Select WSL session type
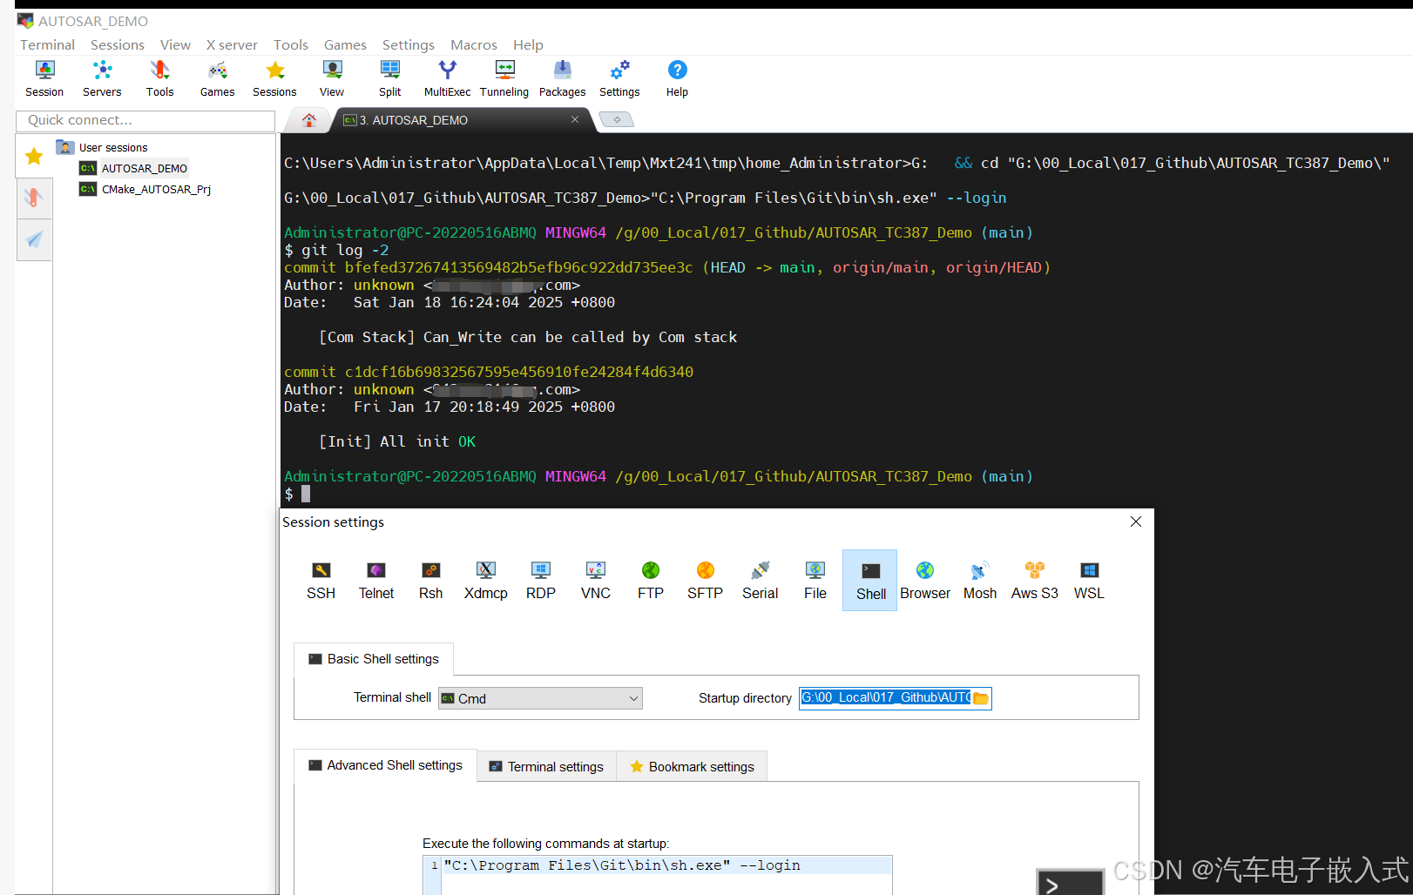Viewport: 1413px width, 895px height. (1089, 580)
